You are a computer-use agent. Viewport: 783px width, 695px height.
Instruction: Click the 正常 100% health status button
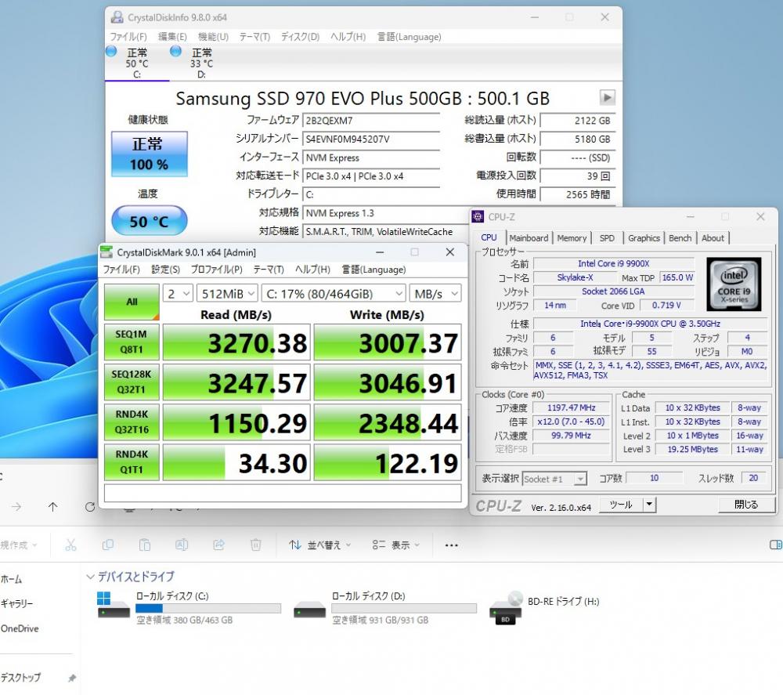[149, 154]
